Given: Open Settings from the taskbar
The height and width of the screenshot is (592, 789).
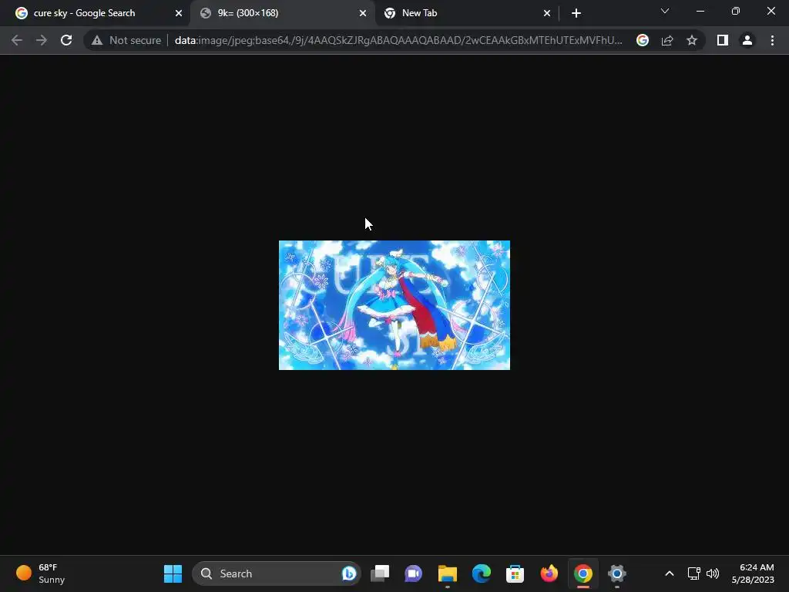Looking at the screenshot, I should click(617, 573).
